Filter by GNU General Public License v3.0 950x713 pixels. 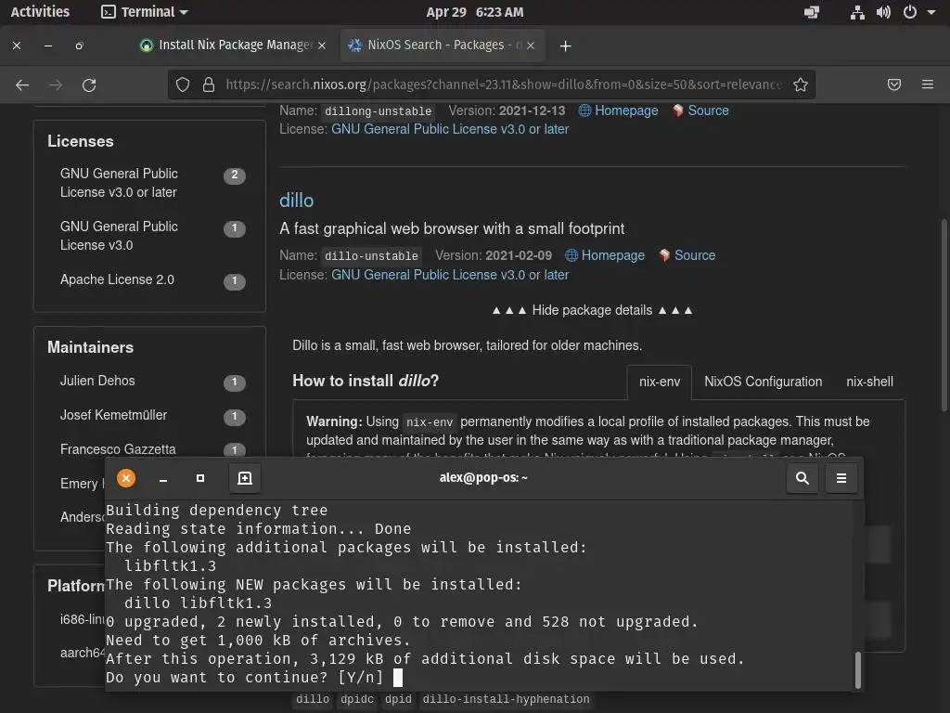(152, 236)
